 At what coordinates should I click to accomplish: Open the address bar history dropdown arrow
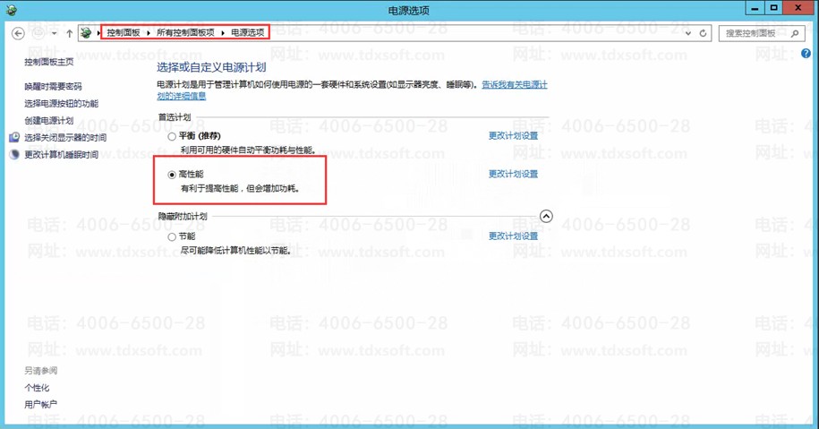pos(687,33)
